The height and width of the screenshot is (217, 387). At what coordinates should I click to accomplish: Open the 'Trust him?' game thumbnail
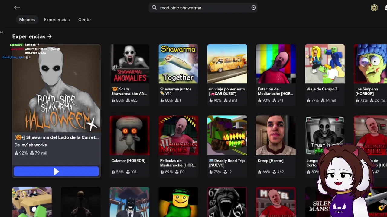(x=325, y=135)
